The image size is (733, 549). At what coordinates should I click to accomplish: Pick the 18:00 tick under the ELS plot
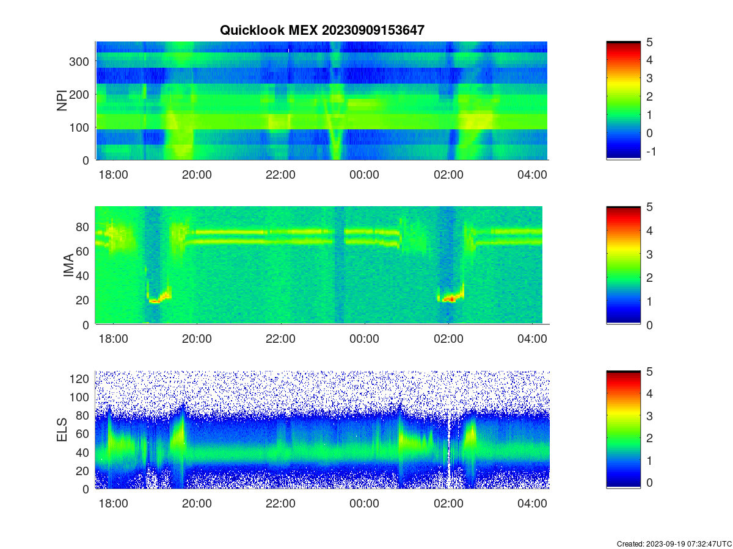(113, 504)
